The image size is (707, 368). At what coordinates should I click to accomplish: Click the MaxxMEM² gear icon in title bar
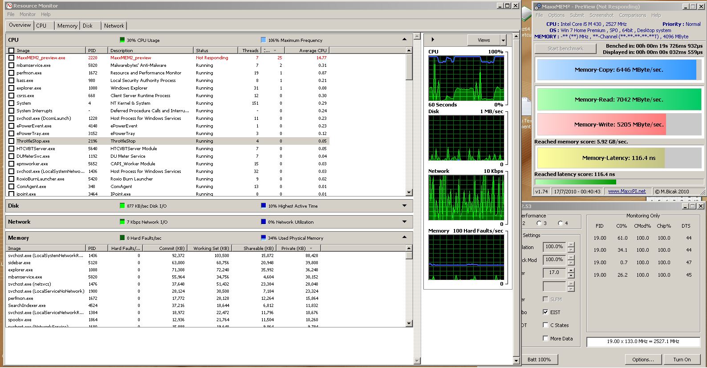538,6
